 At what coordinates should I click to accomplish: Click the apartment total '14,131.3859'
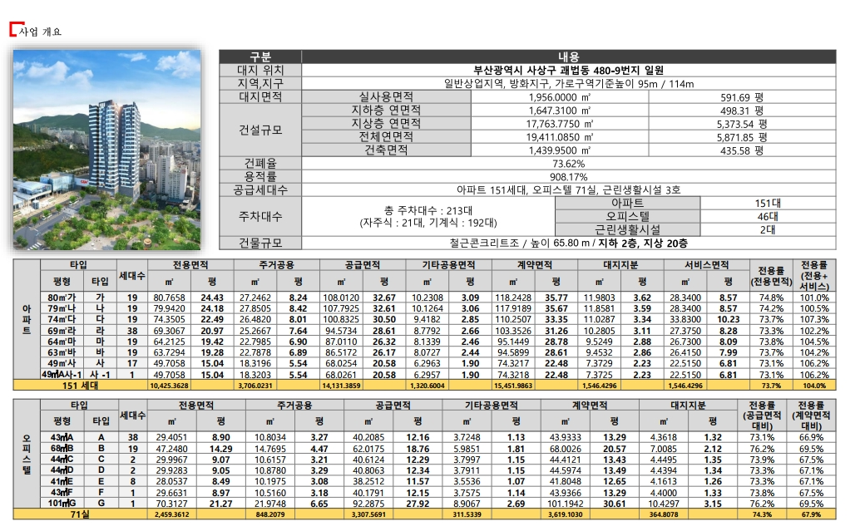click(341, 386)
